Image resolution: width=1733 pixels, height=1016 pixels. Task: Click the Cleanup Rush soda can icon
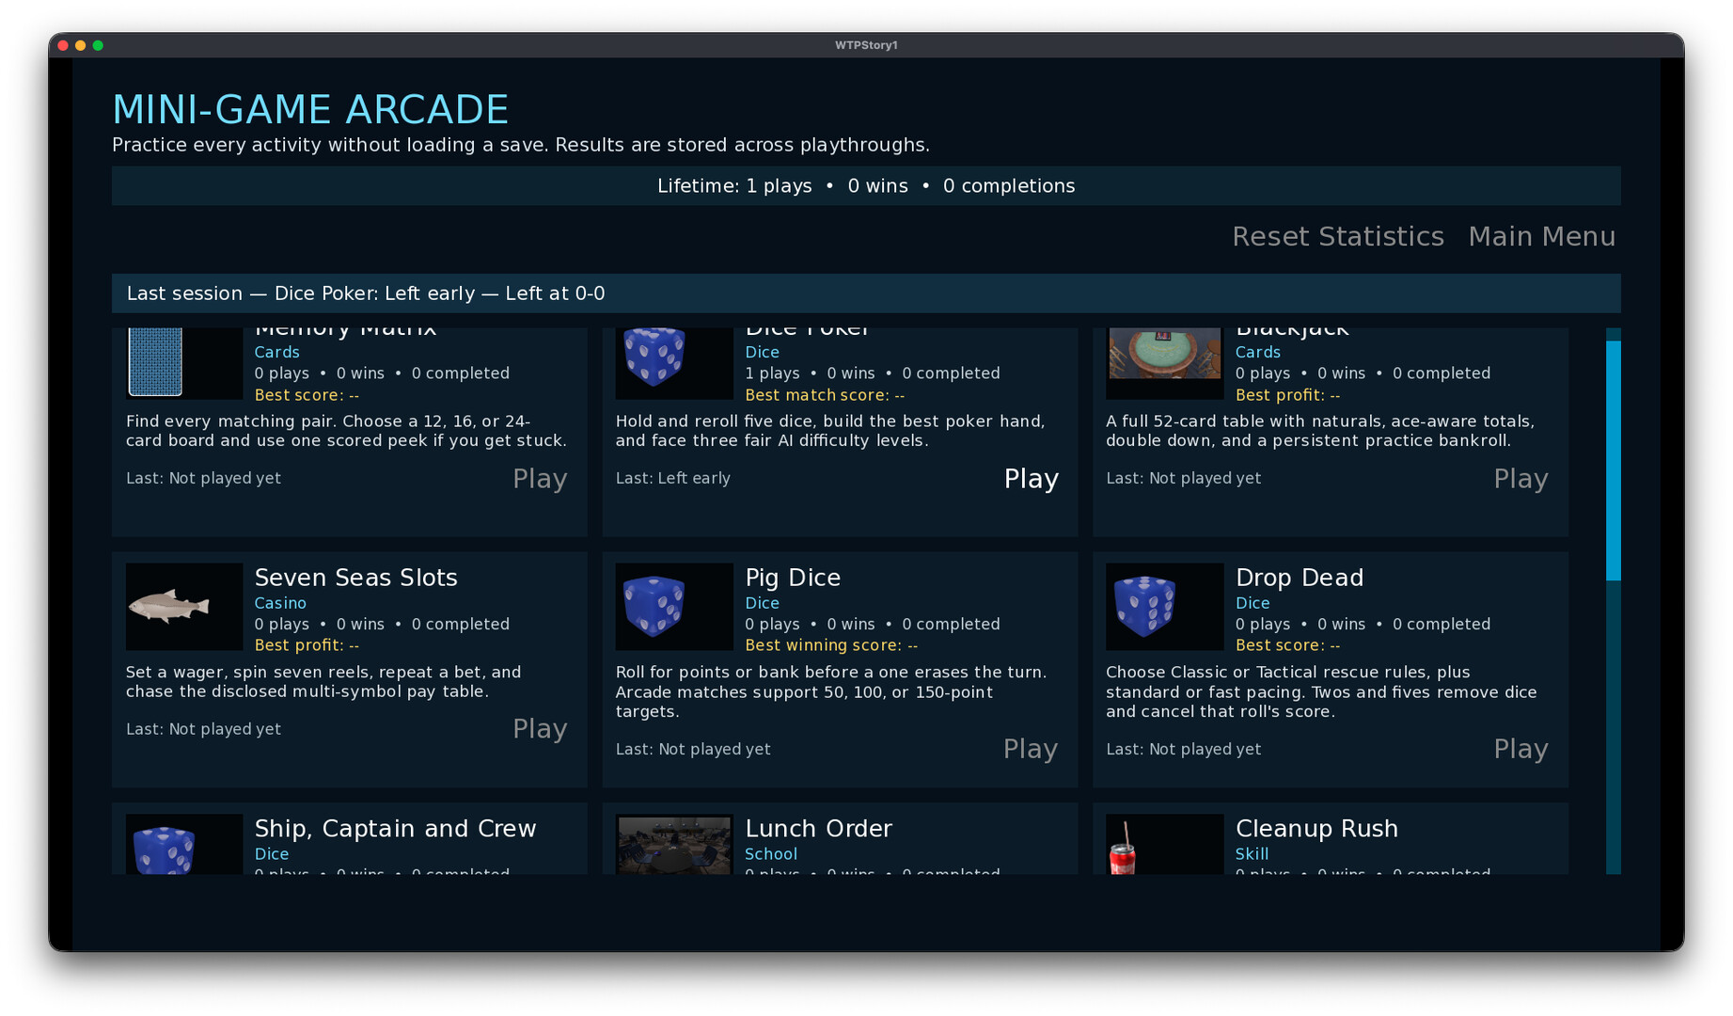coord(1122,847)
